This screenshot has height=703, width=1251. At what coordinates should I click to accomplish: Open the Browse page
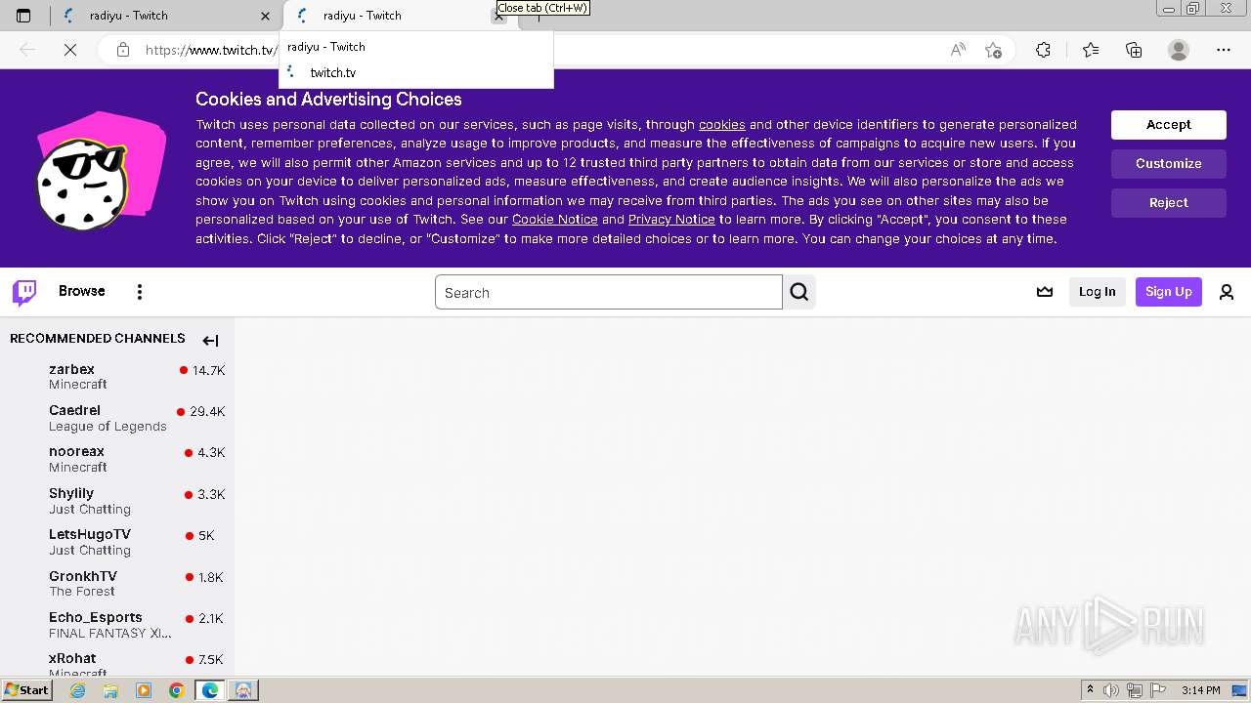tap(82, 291)
